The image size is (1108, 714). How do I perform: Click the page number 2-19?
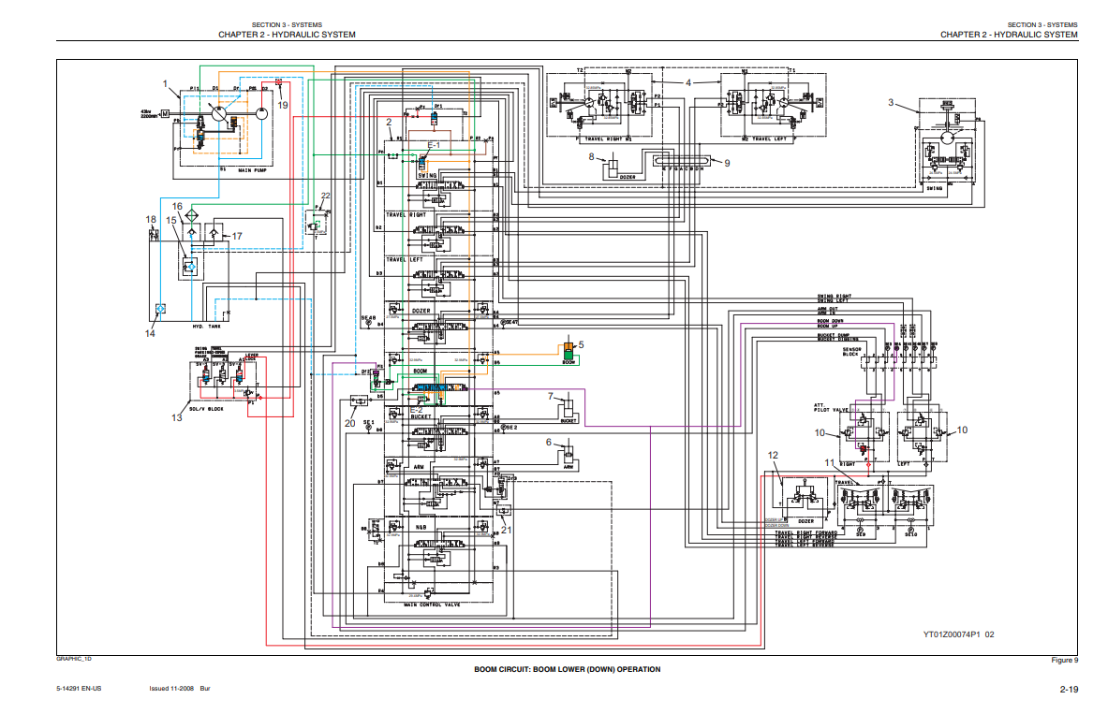1069,690
